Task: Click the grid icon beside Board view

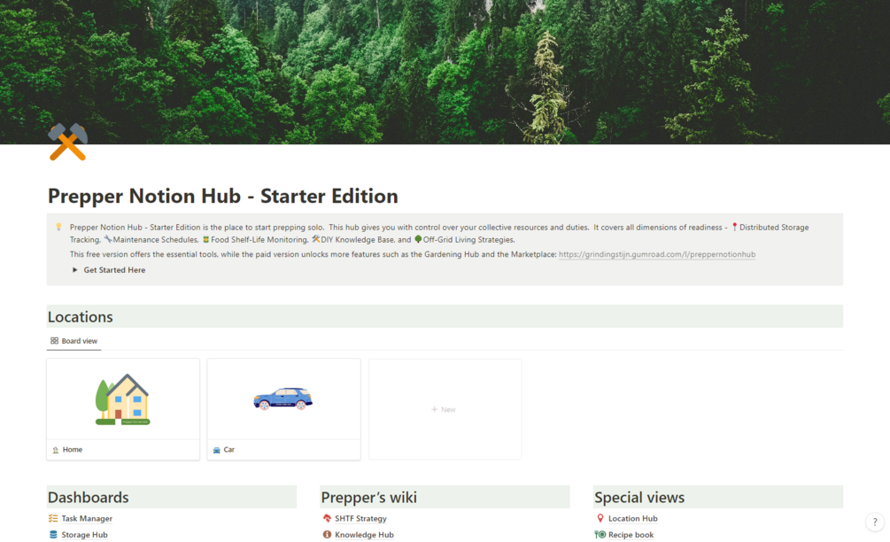Action: coord(54,341)
